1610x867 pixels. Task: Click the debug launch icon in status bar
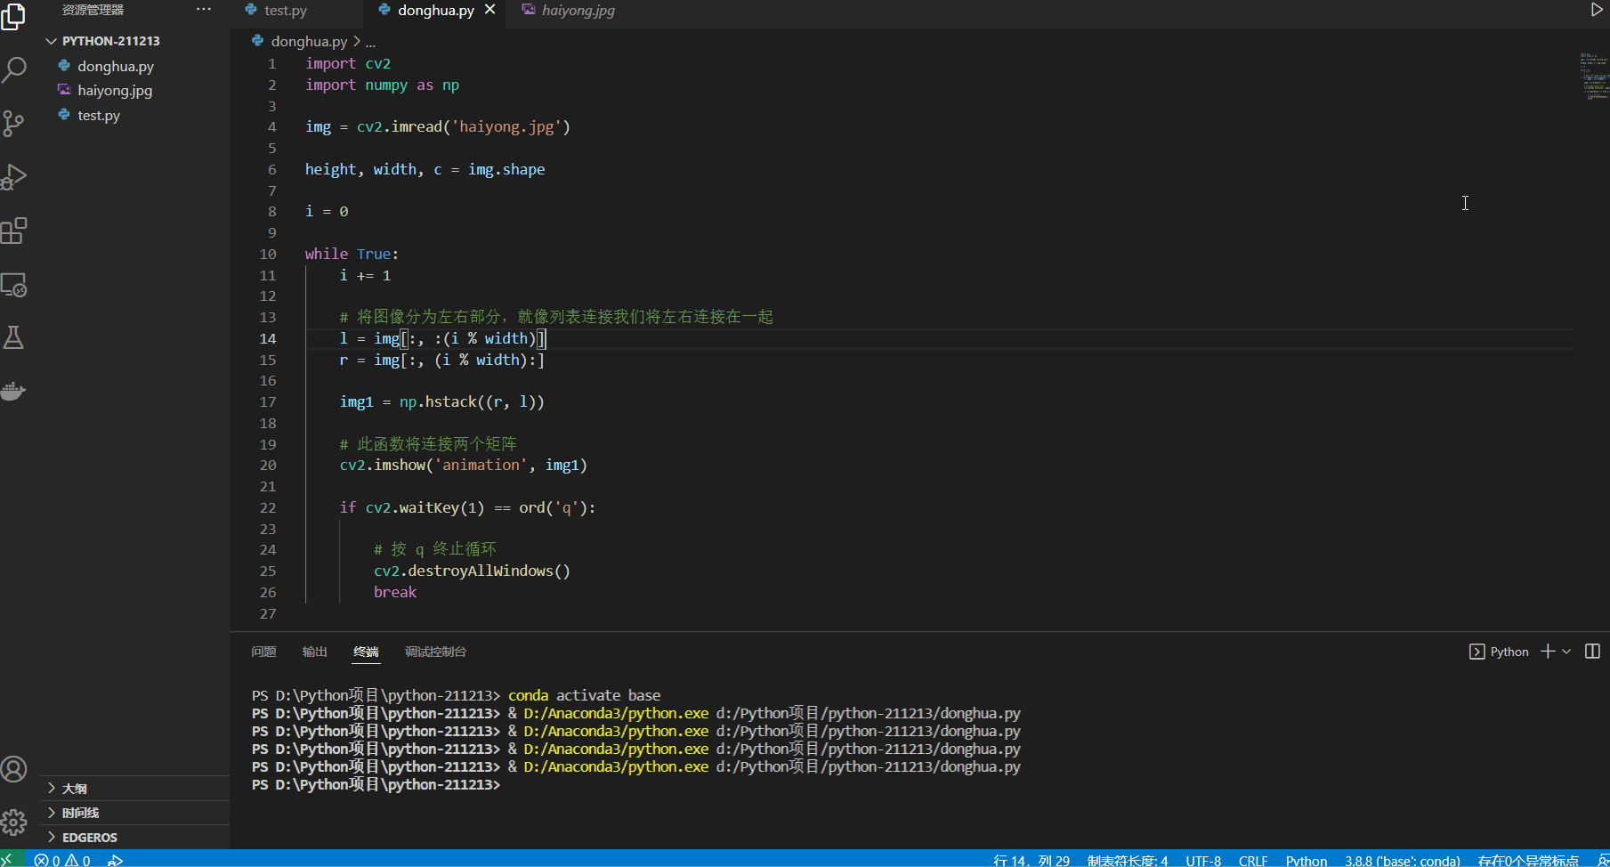[x=115, y=860]
